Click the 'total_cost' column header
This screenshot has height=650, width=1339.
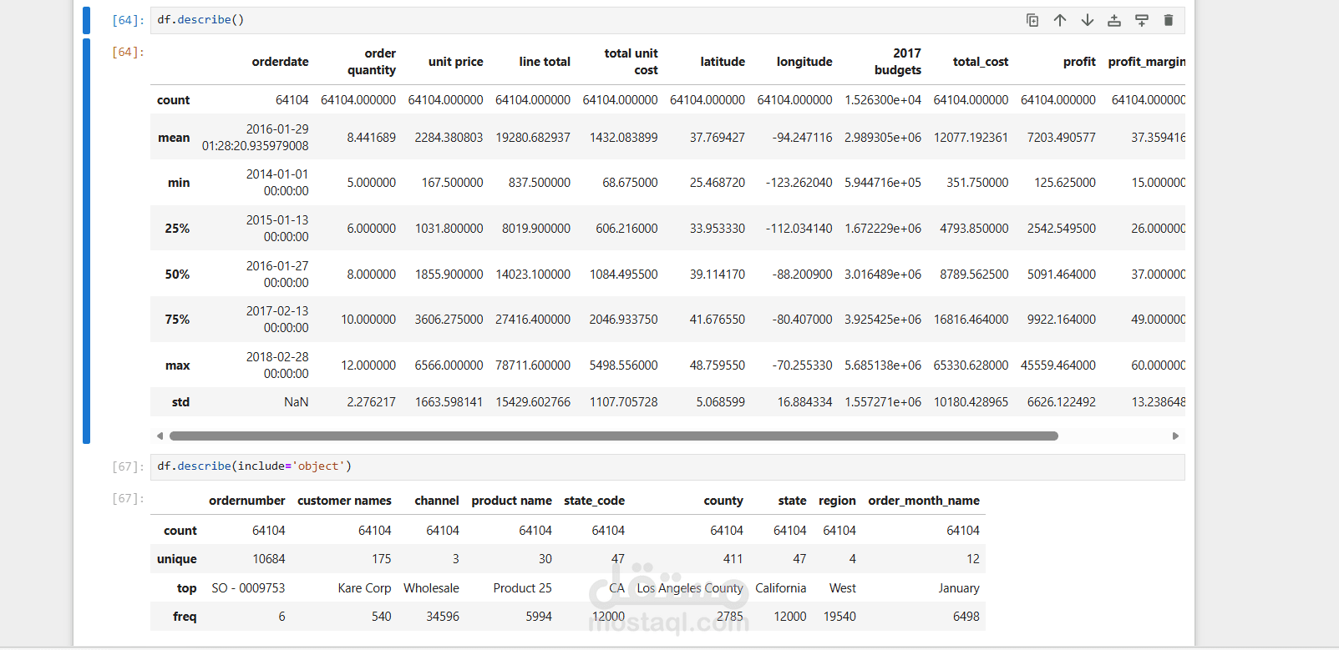[981, 62]
